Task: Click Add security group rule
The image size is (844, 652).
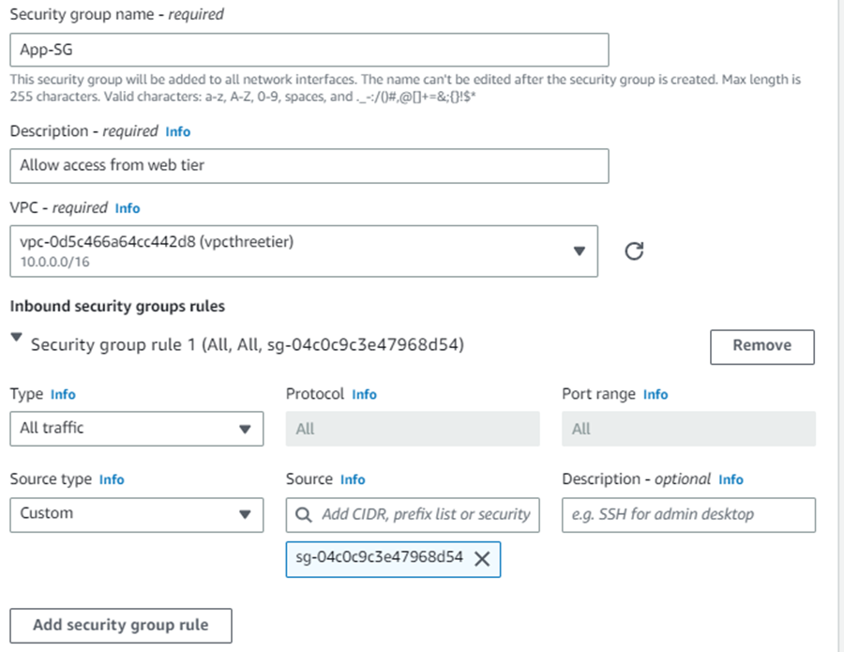Action: tap(121, 625)
